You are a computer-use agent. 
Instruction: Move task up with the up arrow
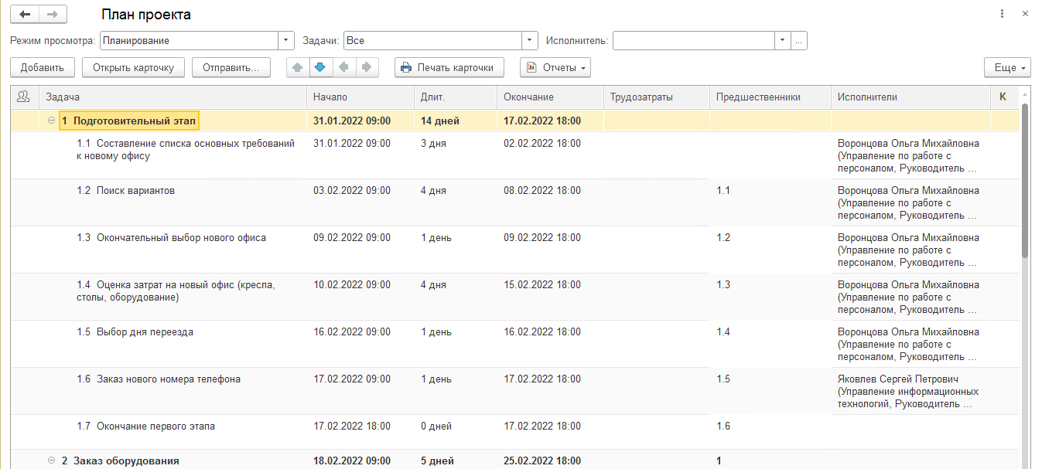coord(298,67)
